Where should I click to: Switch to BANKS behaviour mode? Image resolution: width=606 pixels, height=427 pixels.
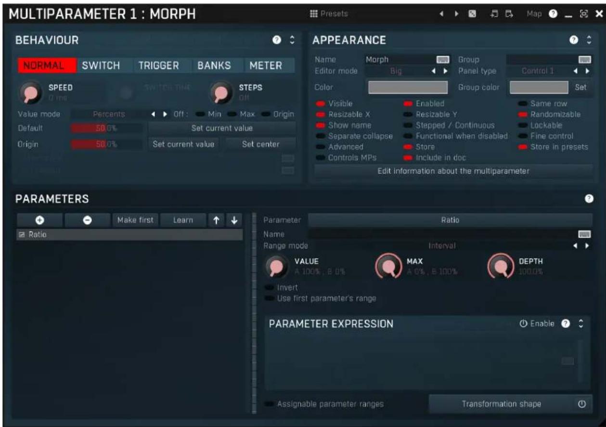(214, 65)
